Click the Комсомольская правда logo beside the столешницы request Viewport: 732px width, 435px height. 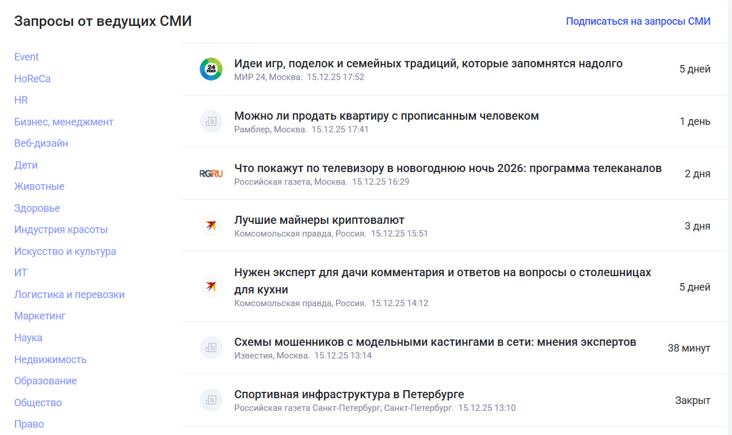211,287
